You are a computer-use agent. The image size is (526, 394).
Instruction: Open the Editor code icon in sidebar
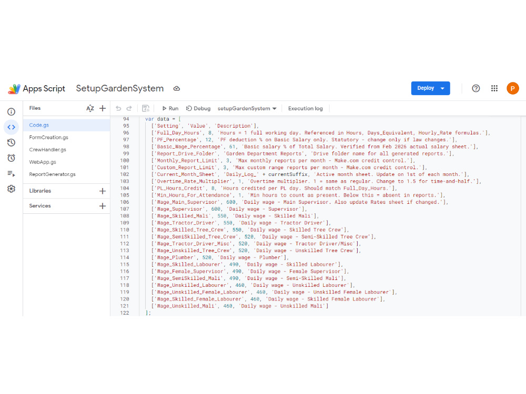coord(12,127)
